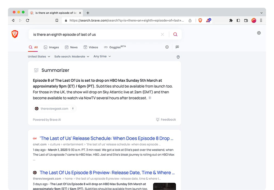Open the United States region dropdown
This screenshot has height=190, width=274.
coord(39,56)
